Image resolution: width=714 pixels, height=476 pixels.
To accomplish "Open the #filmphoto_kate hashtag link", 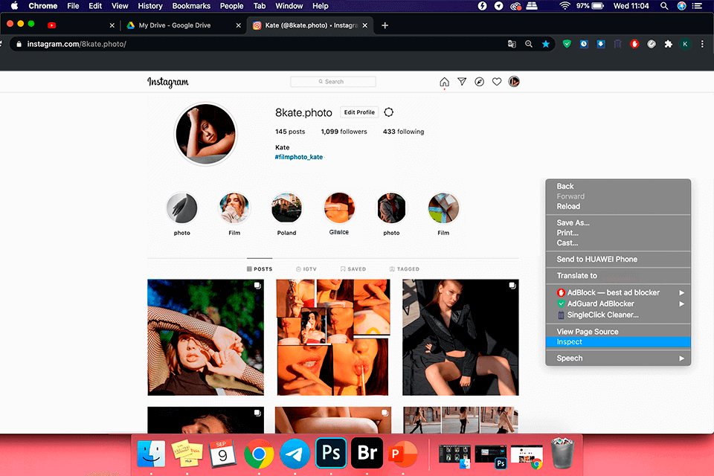I will point(299,157).
